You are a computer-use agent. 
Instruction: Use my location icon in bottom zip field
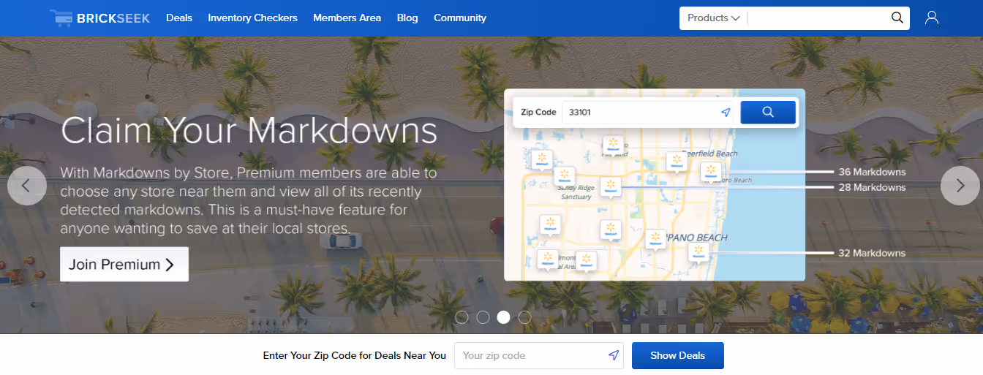click(614, 355)
